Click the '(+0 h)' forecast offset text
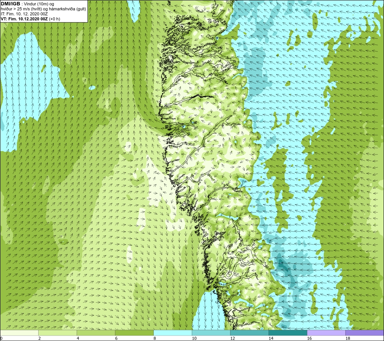384x341 pixels. [x=55, y=19]
